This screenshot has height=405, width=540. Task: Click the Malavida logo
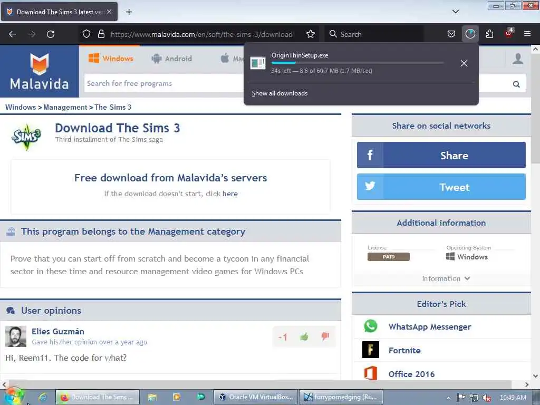point(39,72)
